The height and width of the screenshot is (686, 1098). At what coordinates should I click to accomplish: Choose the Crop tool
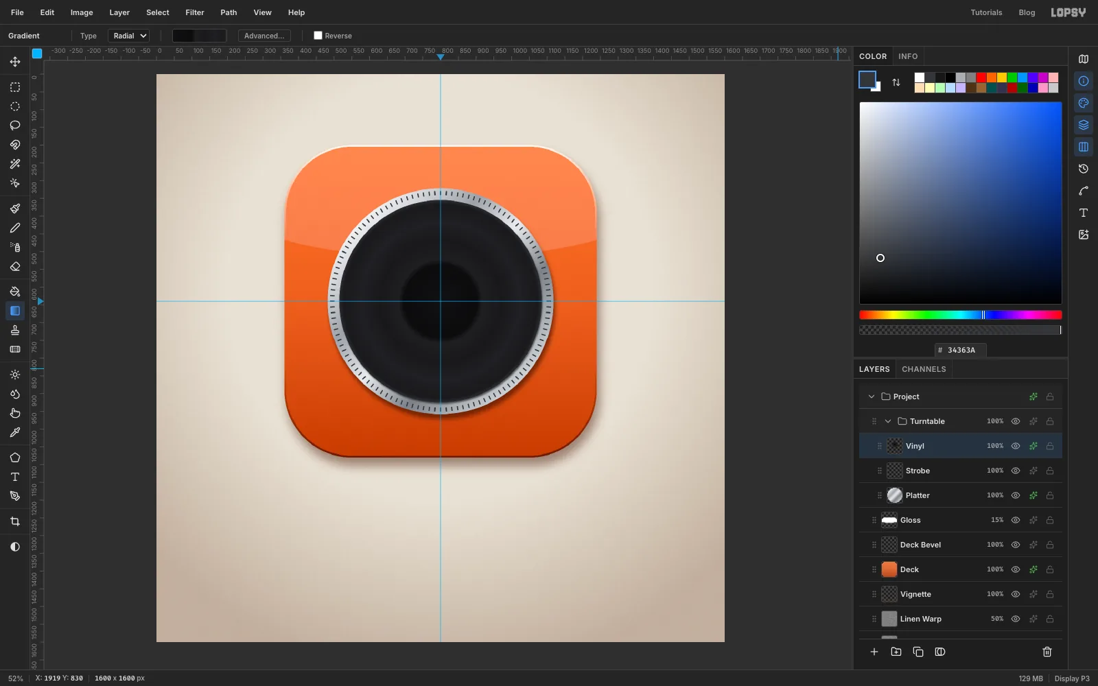coord(15,521)
